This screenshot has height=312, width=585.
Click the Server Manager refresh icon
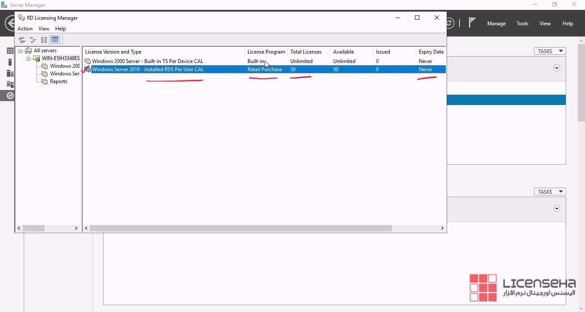(x=450, y=23)
